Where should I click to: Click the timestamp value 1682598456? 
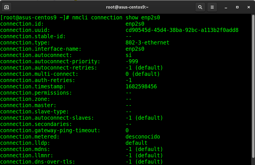click(x=141, y=86)
